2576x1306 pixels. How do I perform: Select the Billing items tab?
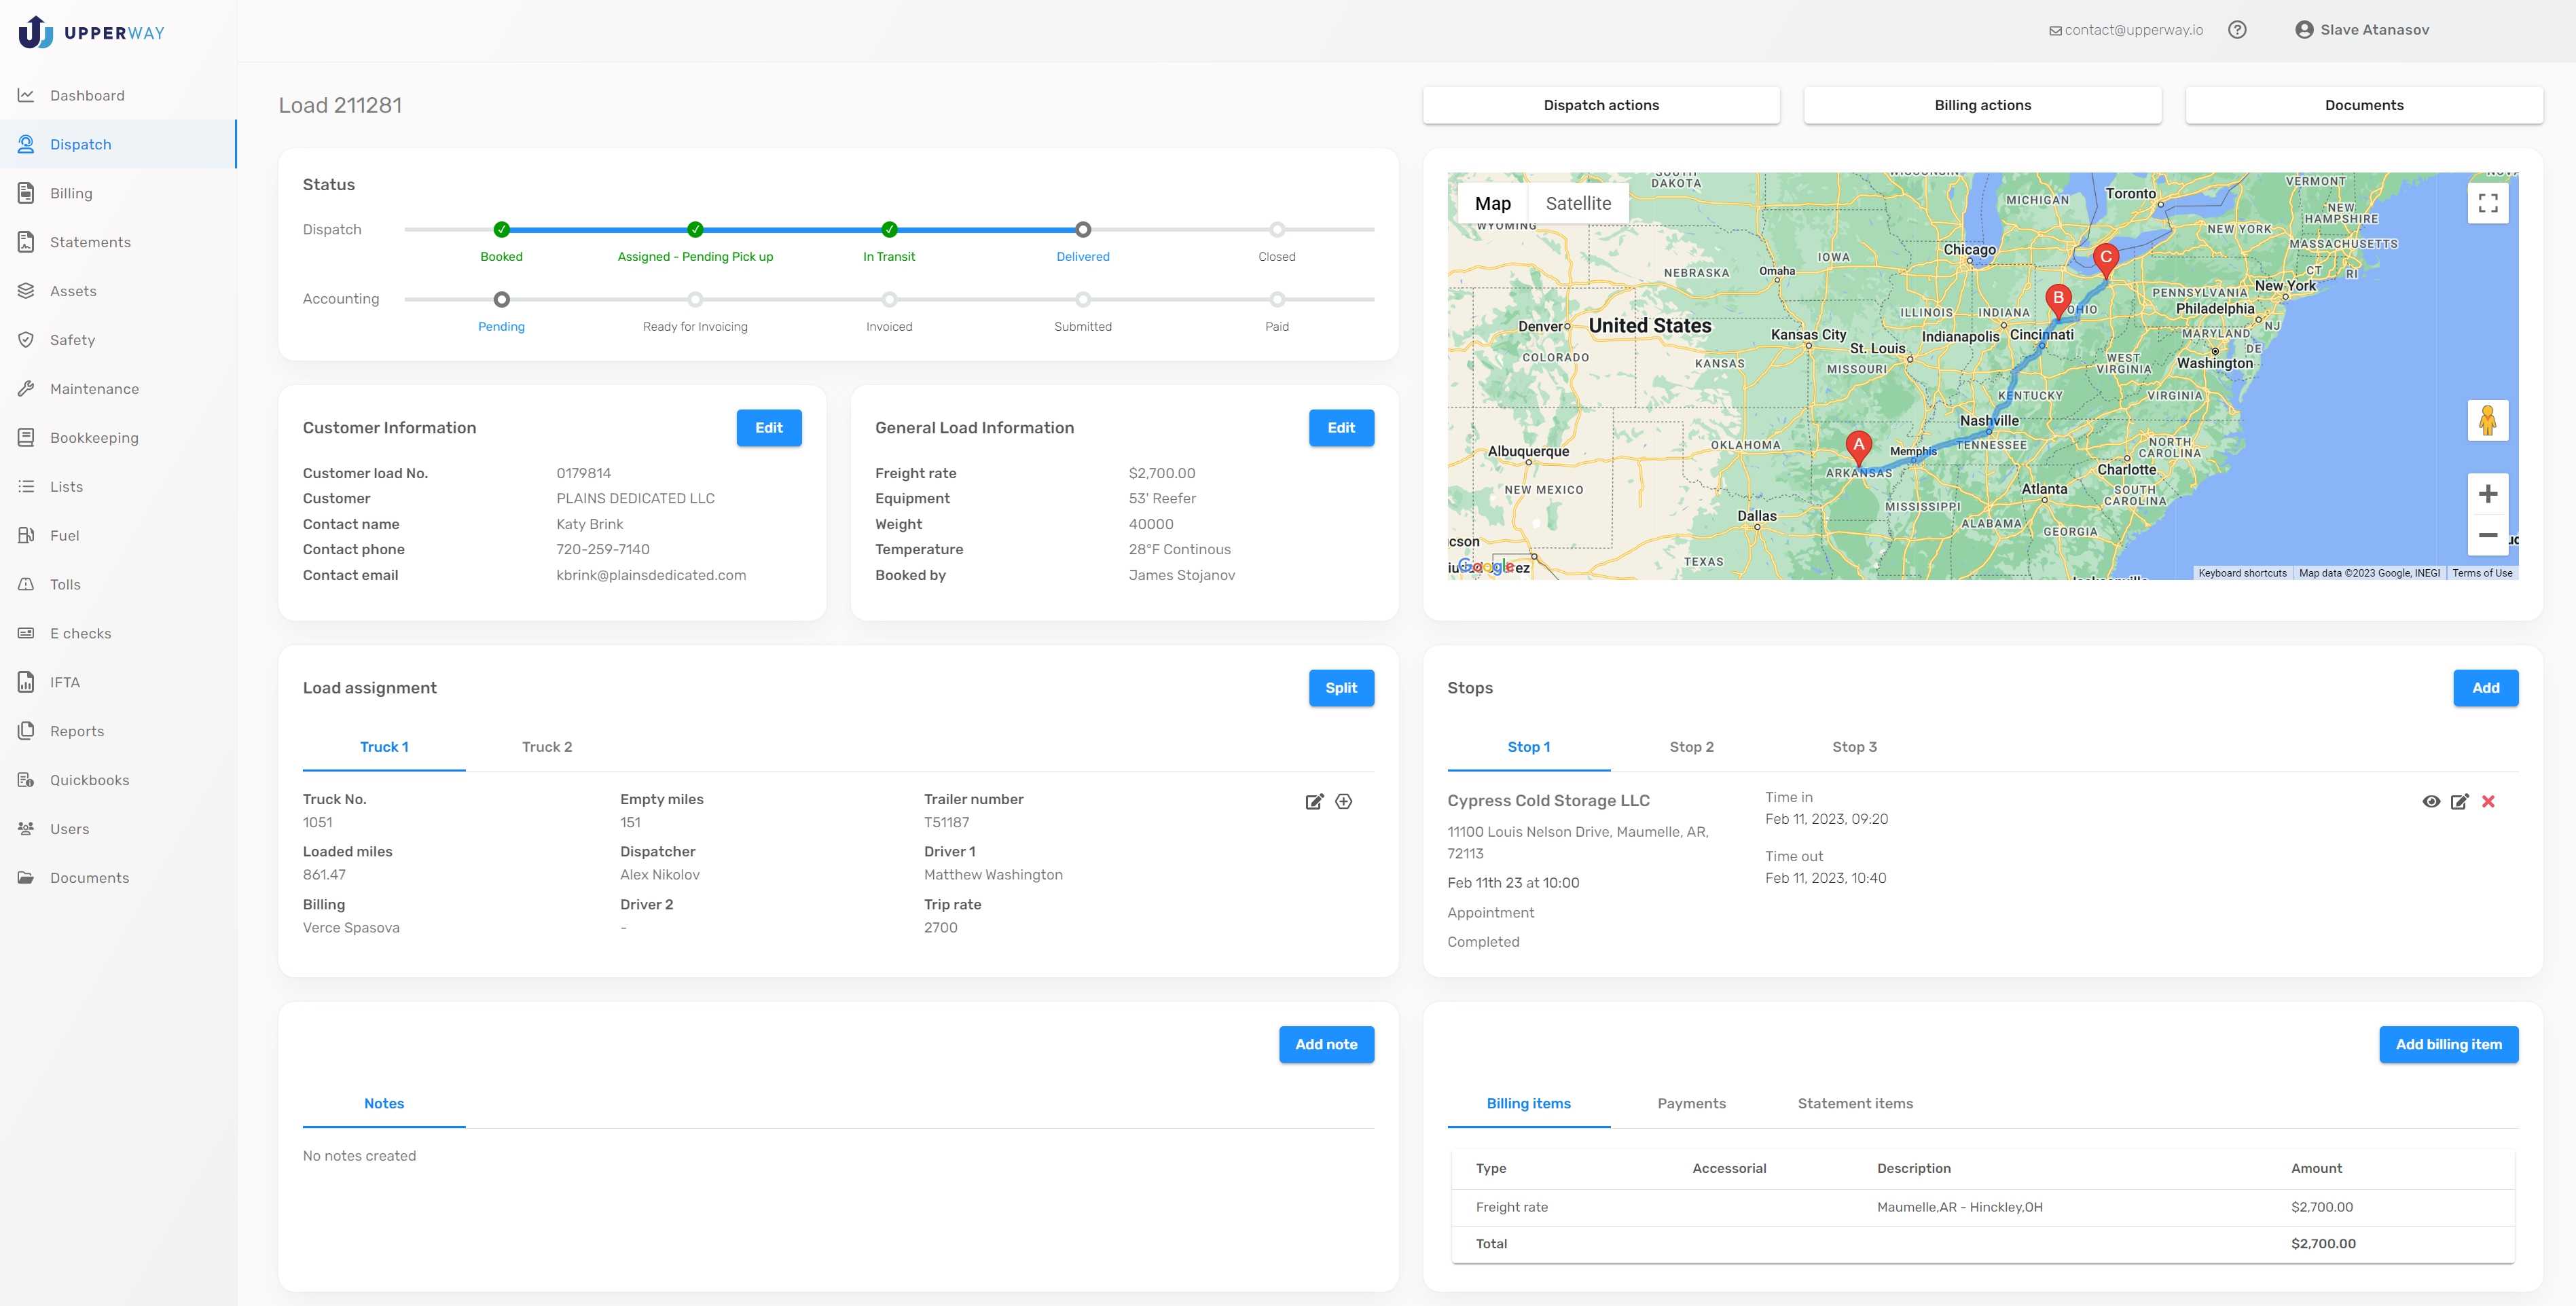pos(1528,1103)
